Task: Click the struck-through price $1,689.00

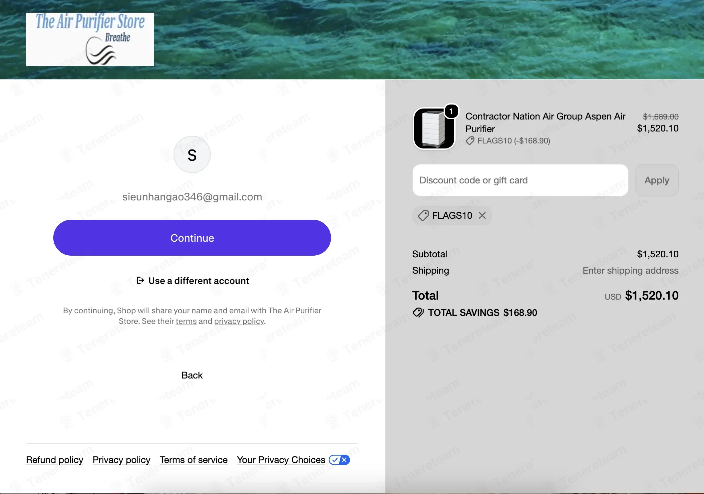Action: 661,117
